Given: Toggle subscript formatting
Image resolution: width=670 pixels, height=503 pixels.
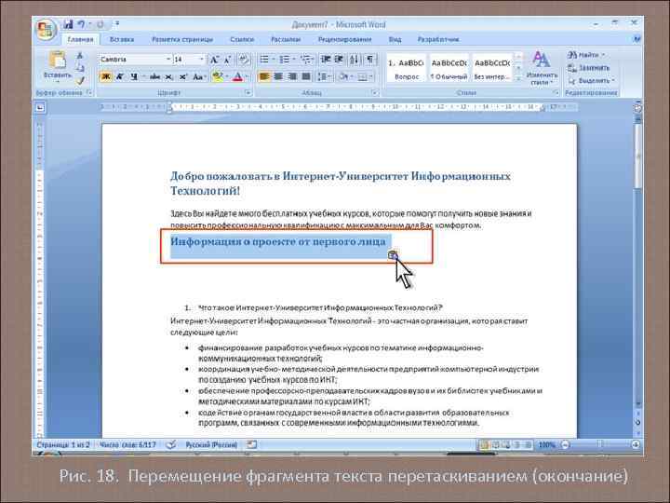Looking at the screenshot, I should pyautogui.click(x=168, y=77).
